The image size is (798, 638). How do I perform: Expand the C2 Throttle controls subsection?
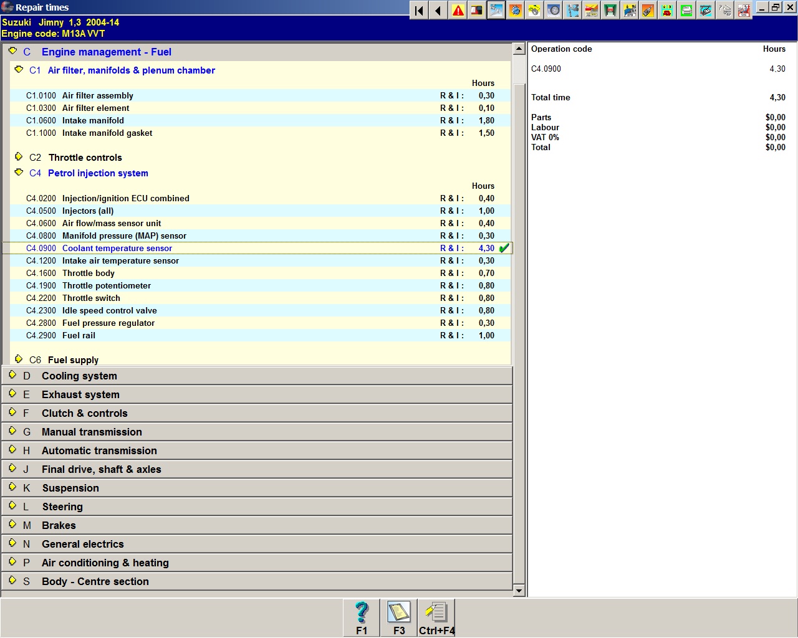[x=85, y=158]
